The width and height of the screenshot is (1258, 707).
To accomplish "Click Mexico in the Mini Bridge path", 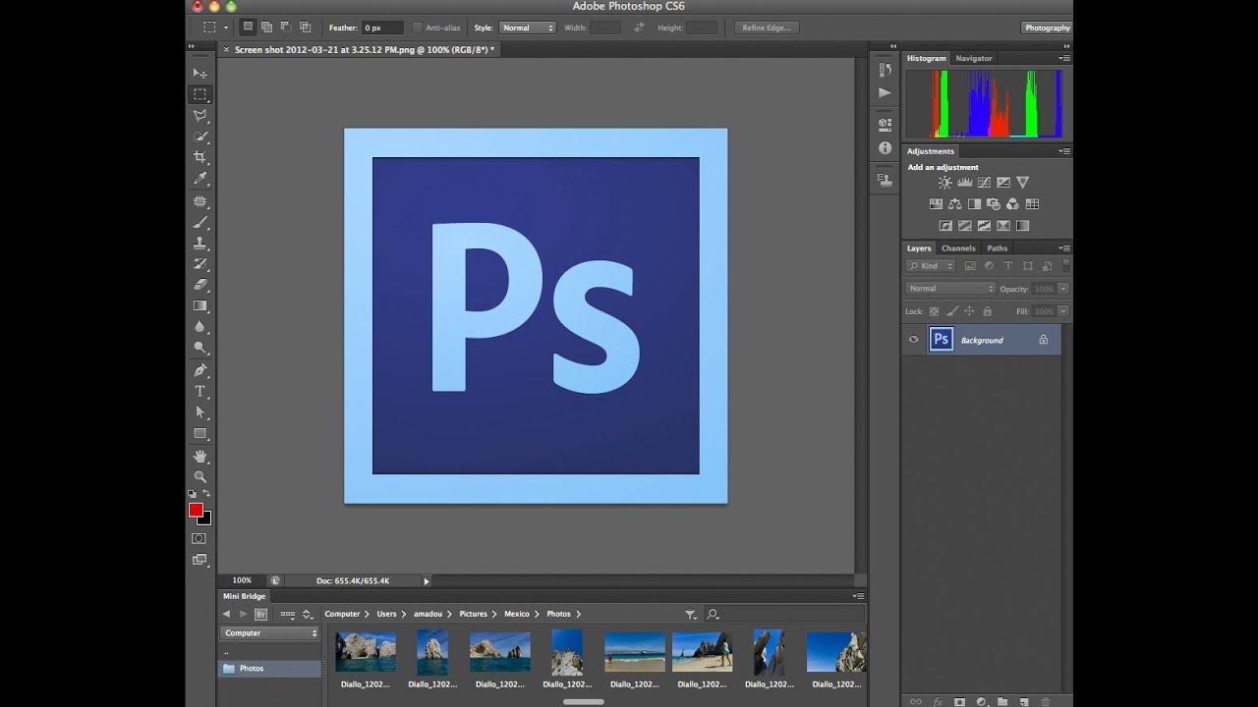I will [517, 614].
